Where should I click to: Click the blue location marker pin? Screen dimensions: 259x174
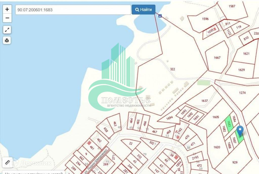(x=240, y=131)
